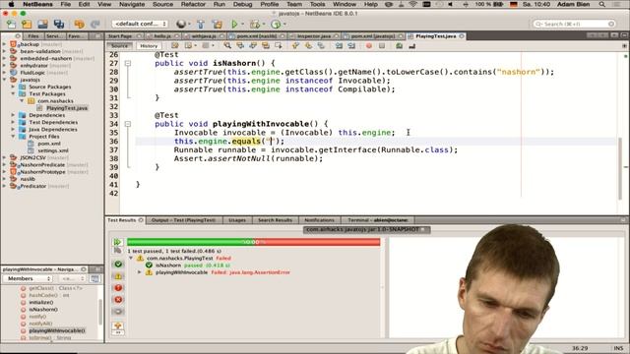The height and width of the screenshot is (354, 630).
Task: Collapse the javatojs project node
Action: [5, 80]
